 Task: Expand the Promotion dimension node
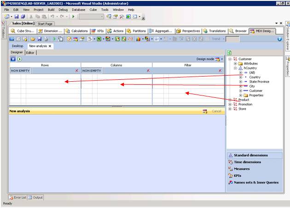[230, 104]
